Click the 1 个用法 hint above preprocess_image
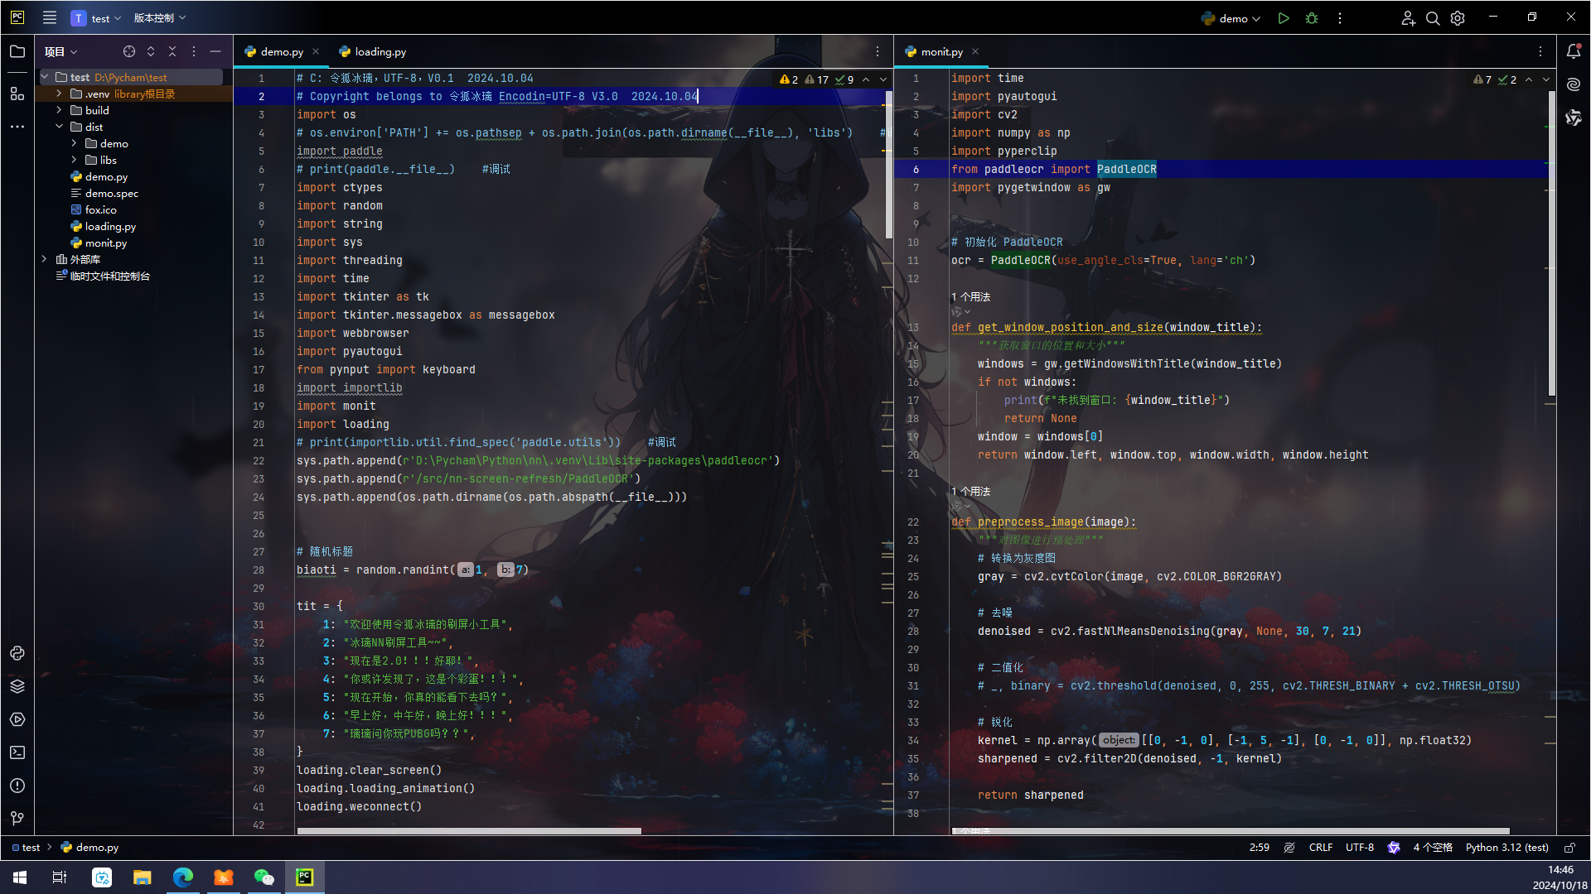Image resolution: width=1591 pixels, height=894 pixels. [x=970, y=492]
